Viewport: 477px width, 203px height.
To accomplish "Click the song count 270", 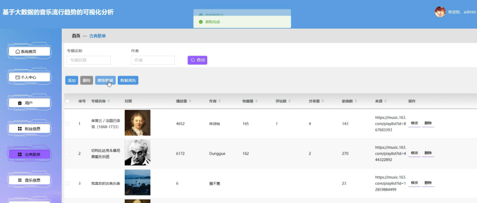I will pyautogui.click(x=345, y=153).
